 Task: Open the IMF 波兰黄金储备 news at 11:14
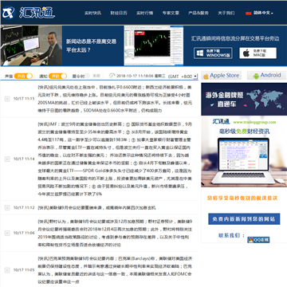(x=115, y=159)
